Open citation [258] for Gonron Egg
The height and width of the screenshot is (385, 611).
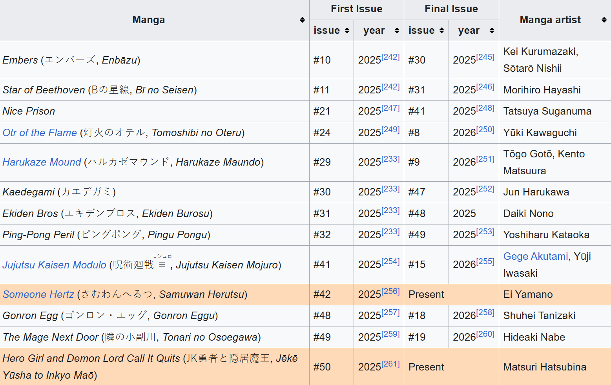[485, 312]
